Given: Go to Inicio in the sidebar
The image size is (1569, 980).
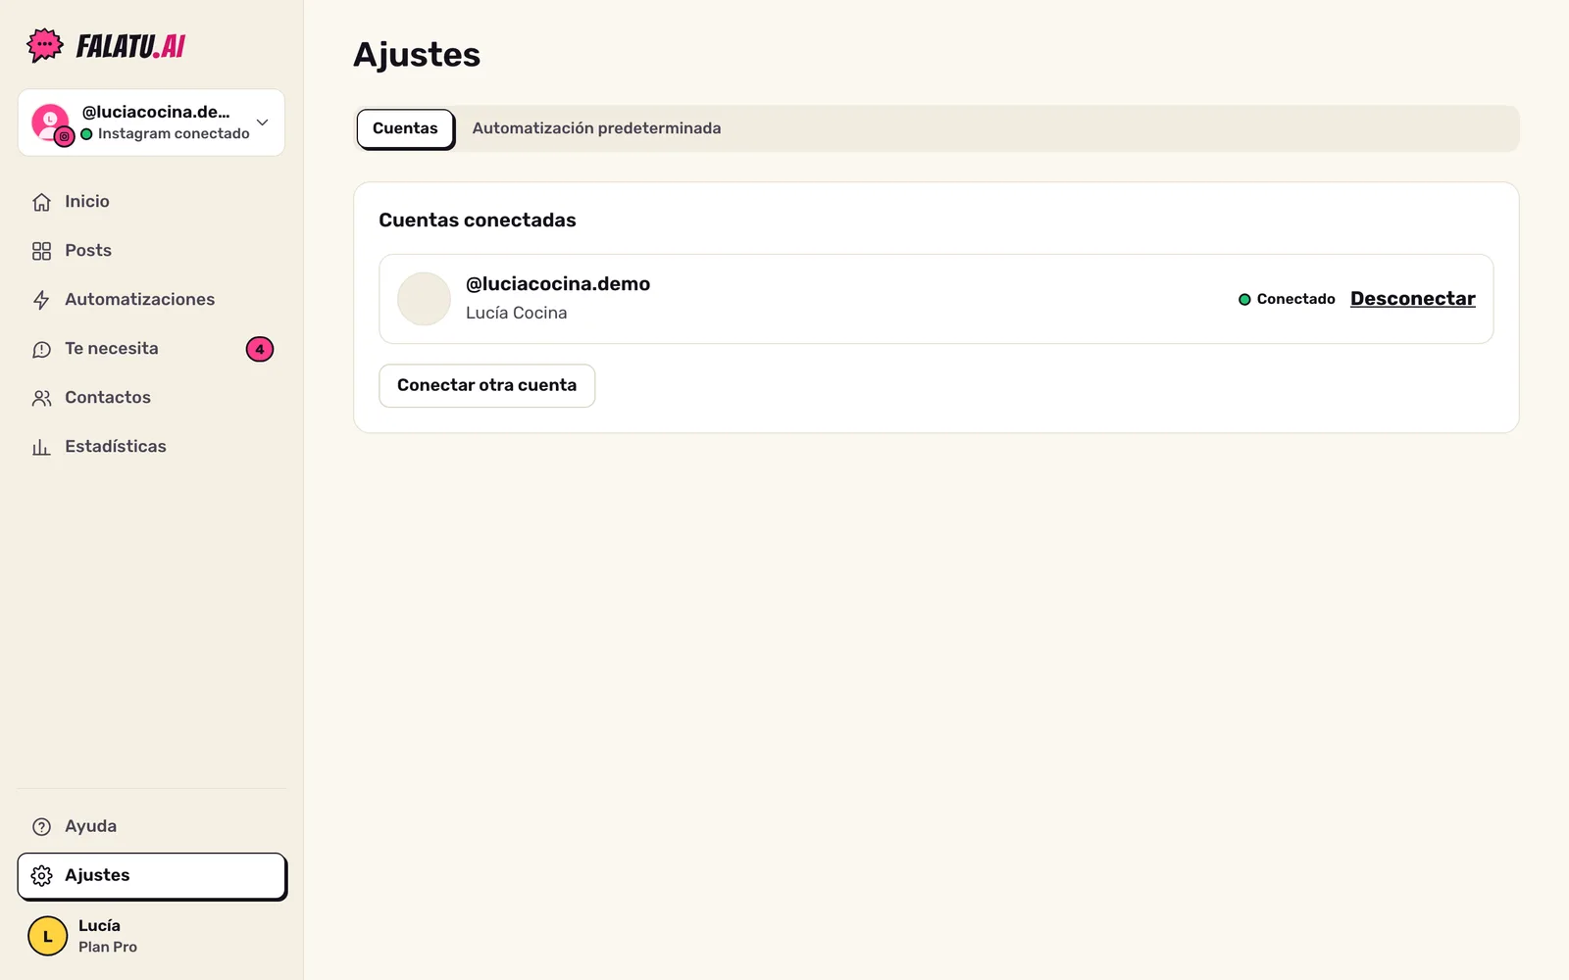Looking at the screenshot, I should (x=152, y=201).
